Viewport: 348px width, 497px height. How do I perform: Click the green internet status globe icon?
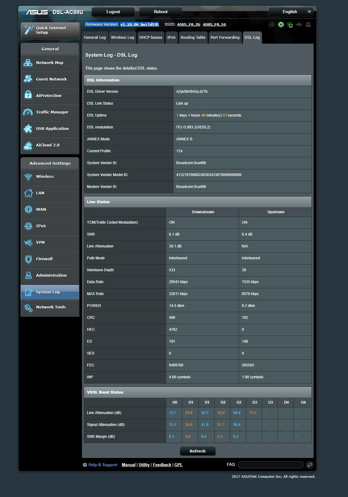pyautogui.click(x=281, y=25)
